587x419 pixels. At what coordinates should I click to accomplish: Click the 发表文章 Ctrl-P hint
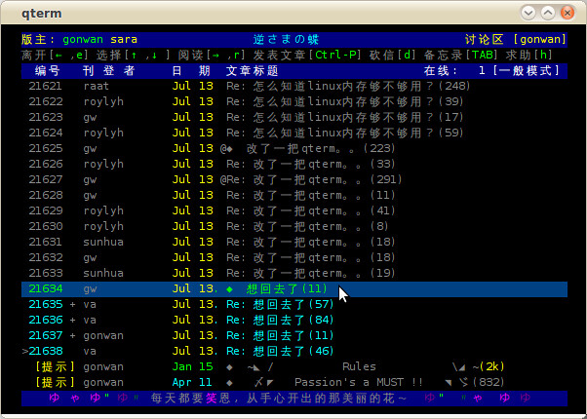point(308,55)
